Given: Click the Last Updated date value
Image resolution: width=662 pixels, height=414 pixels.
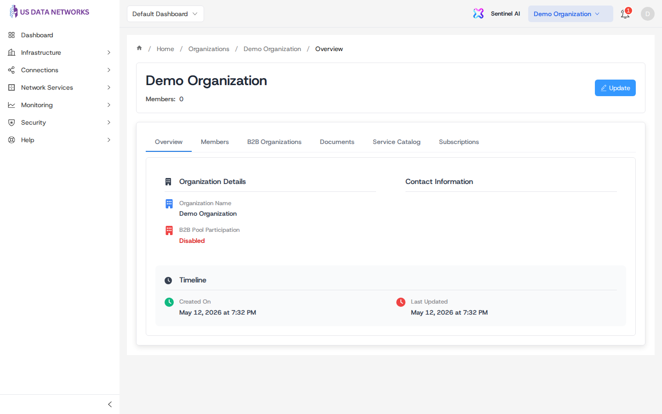Looking at the screenshot, I should click(449, 312).
